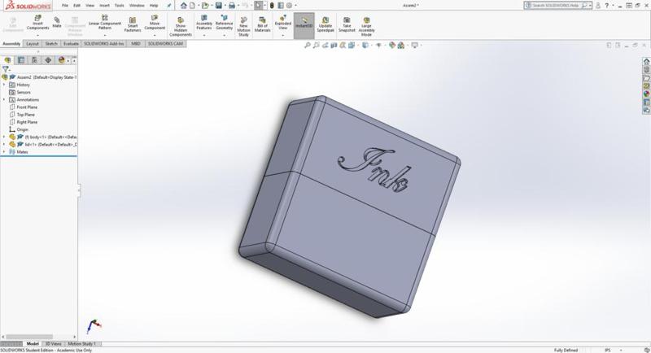Image resolution: width=651 pixels, height=353 pixels.
Task: Open Exploded View dropdown arrow
Action: (282, 35)
